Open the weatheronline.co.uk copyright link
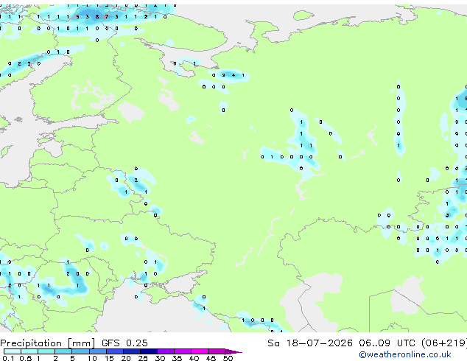The width and height of the screenshot is (467, 361). (405, 354)
